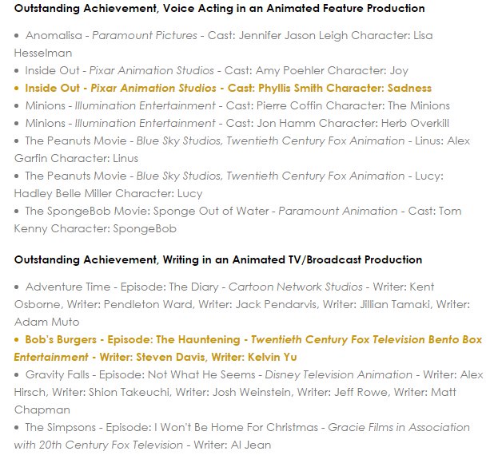This screenshot has height=455, width=494.
Task: Click the writer name Al Jean
Action: coord(254,445)
